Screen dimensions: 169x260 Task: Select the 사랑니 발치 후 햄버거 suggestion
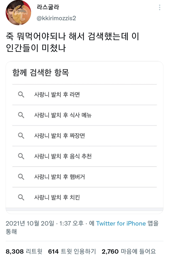click(60, 177)
